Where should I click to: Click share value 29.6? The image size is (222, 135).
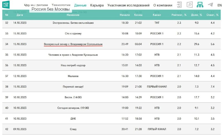196,44
